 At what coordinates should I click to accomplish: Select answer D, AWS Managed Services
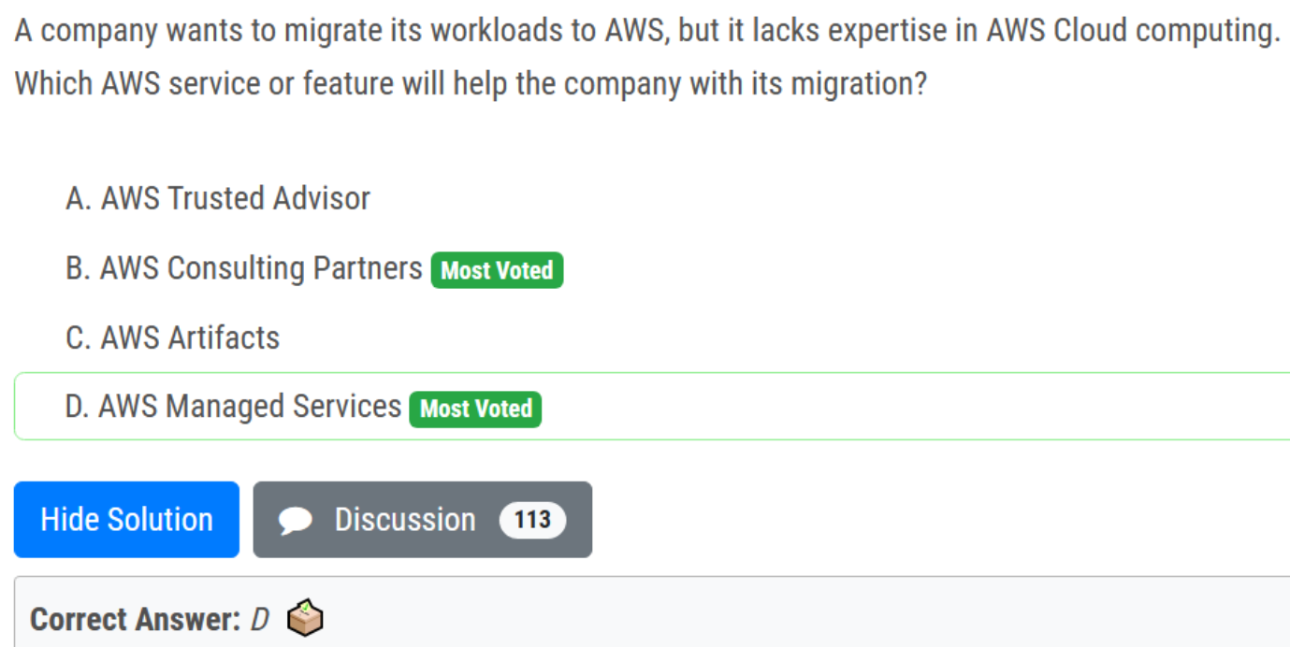pyautogui.click(x=250, y=407)
